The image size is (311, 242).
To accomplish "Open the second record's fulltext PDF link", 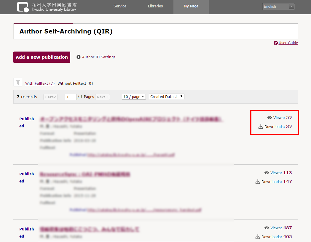I will [144, 210].
